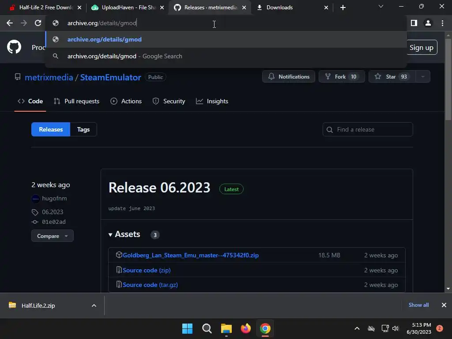Download Source code (zip)
The width and height of the screenshot is (452, 339).
click(147, 270)
